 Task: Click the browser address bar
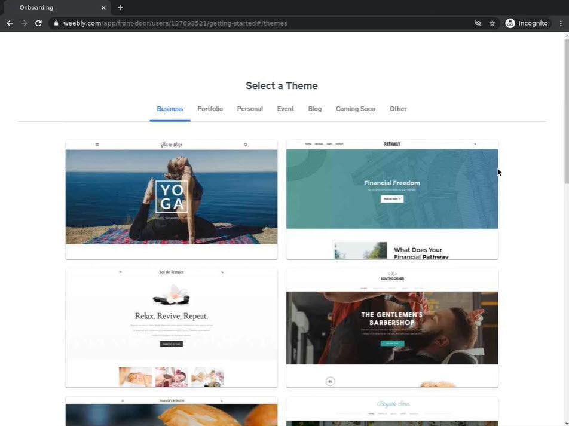point(239,23)
